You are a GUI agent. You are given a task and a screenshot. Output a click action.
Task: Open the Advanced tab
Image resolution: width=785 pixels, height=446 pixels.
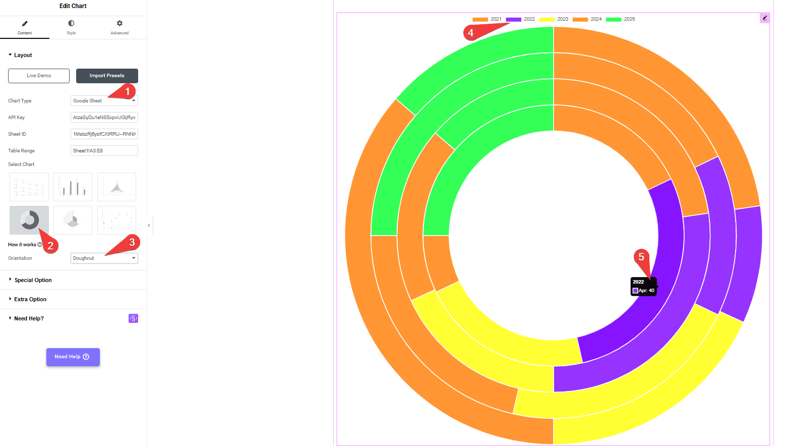tap(119, 27)
